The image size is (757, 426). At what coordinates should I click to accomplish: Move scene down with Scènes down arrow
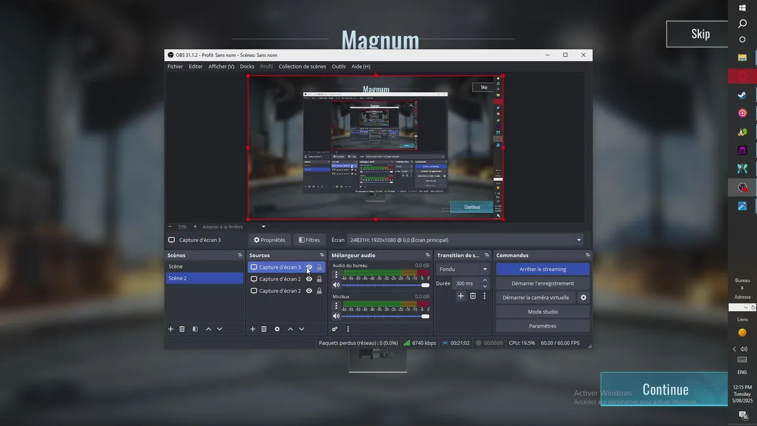tap(219, 329)
